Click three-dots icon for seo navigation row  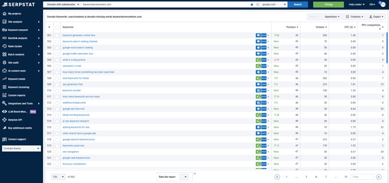click(264, 152)
